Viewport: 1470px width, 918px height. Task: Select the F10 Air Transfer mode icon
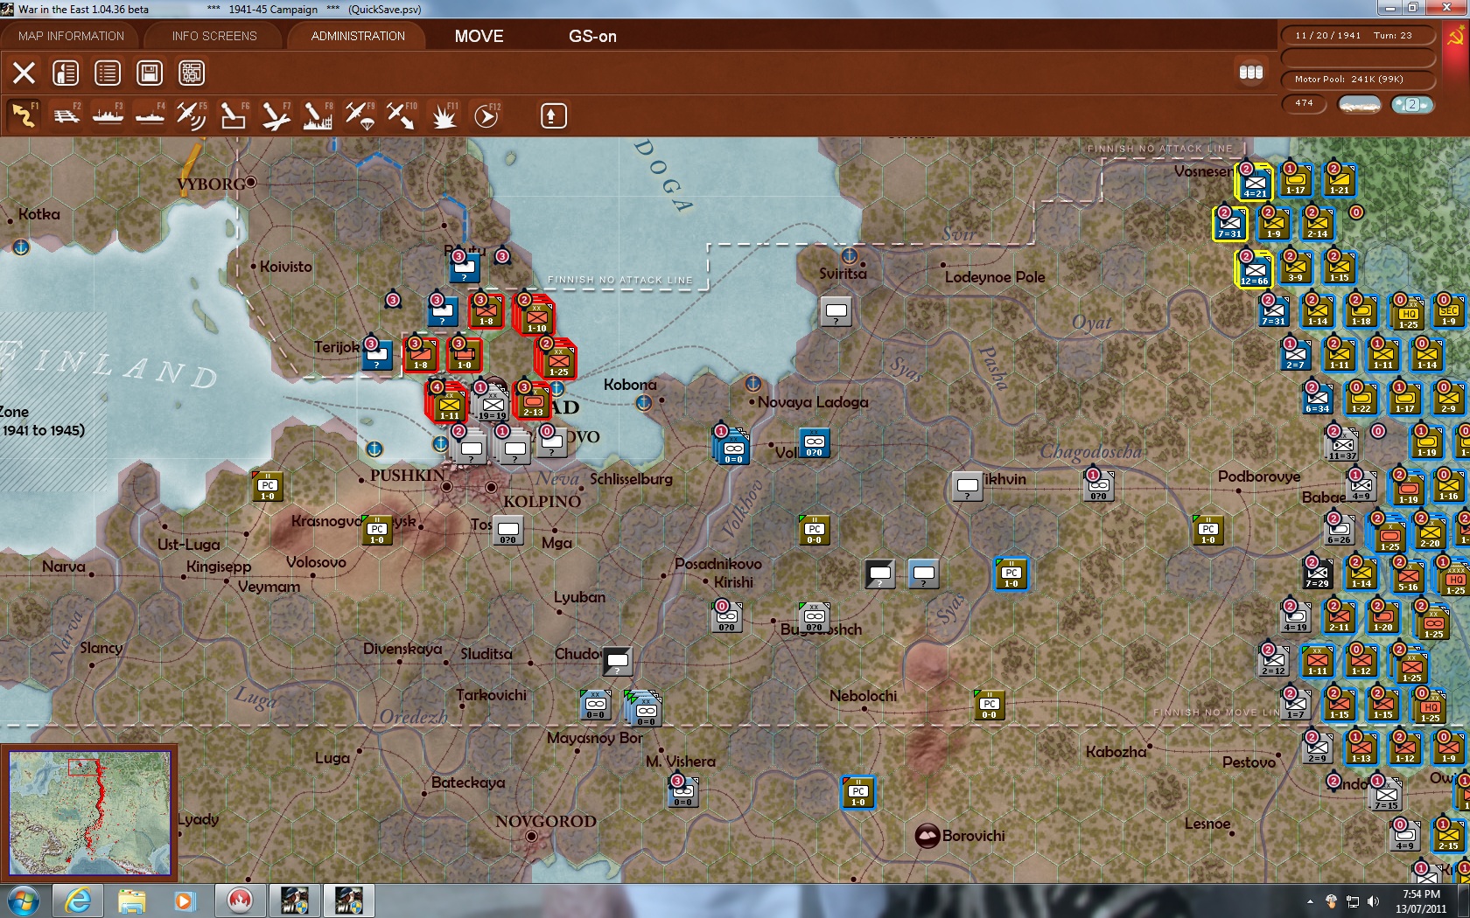click(x=402, y=115)
